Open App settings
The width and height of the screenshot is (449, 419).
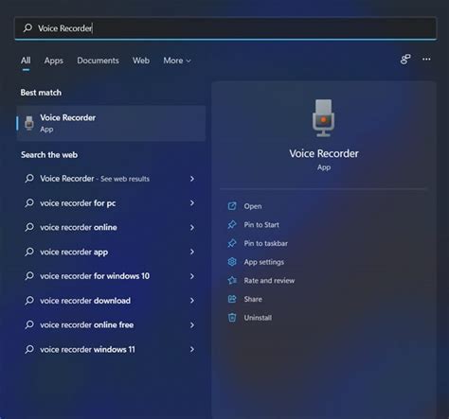(x=263, y=262)
